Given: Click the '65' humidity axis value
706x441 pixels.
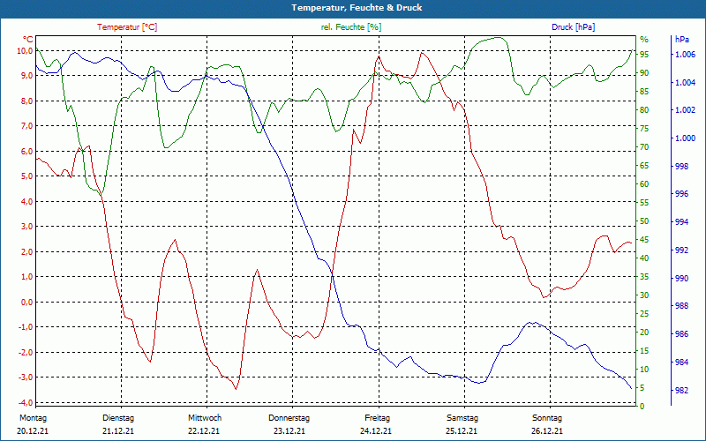Looking at the screenshot, I should click(644, 166).
